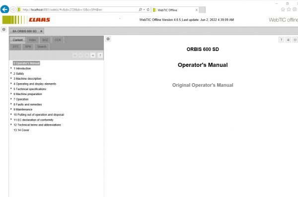Toggle the sidebar icon left of the BA ORBIS tab

coord(4,30)
